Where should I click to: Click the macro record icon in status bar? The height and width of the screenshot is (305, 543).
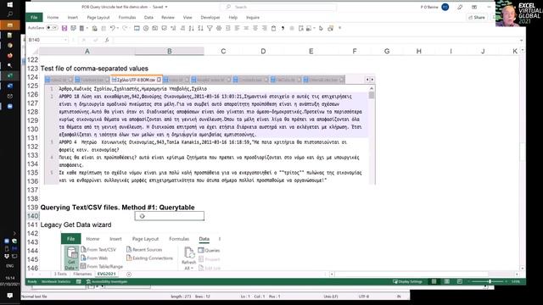pos(79,282)
